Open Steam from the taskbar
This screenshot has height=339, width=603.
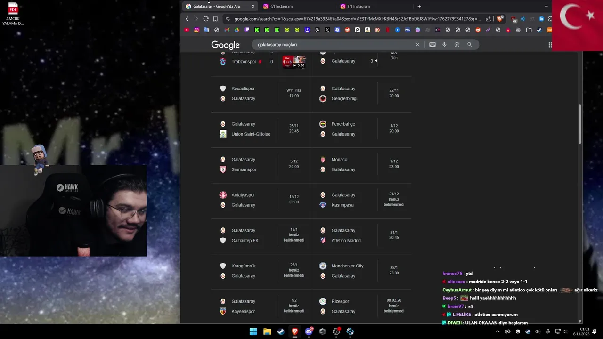(x=281, y=331)
